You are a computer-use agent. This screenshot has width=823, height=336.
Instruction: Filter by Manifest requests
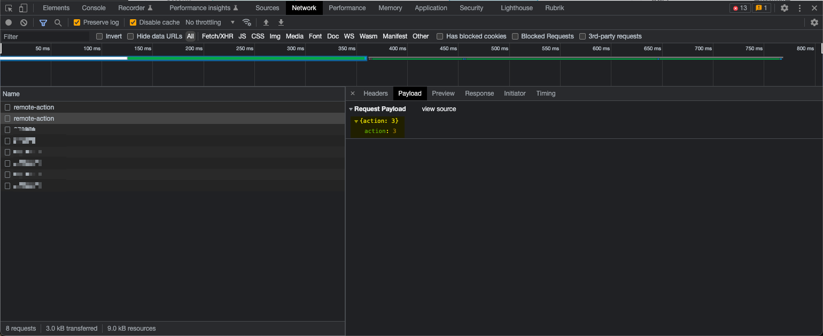tap(395, 36)
